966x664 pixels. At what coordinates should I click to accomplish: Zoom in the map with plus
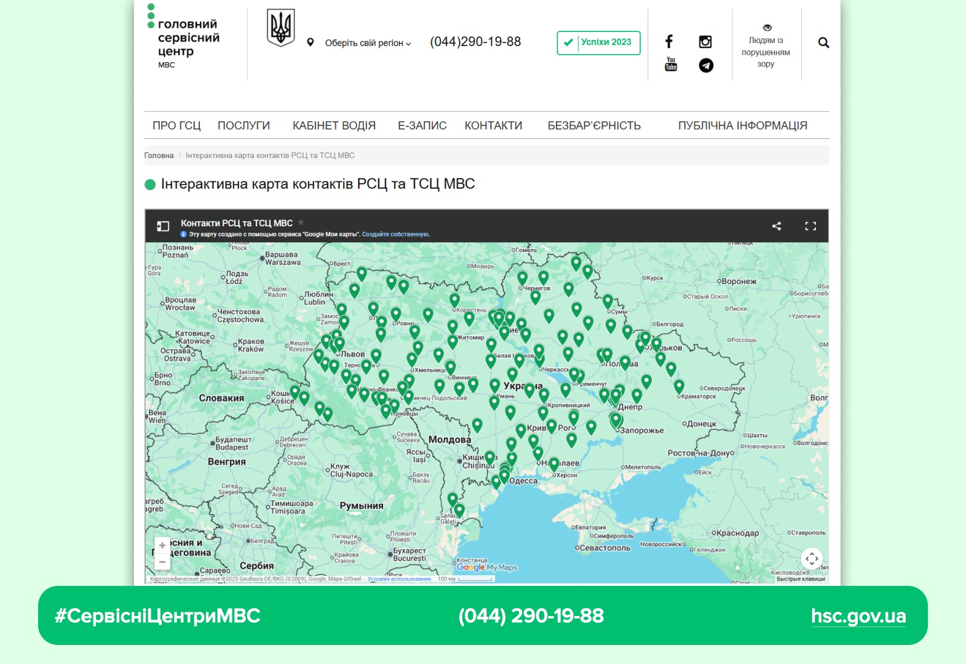coord(162,545)
